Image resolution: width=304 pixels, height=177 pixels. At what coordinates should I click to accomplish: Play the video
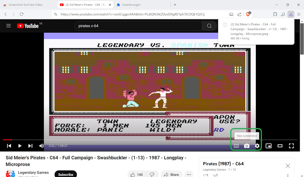(20, 146)
